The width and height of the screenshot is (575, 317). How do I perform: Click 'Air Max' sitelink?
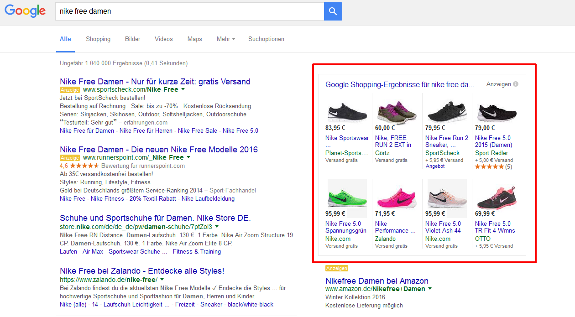pyautogui.click(x=93, y=252)
